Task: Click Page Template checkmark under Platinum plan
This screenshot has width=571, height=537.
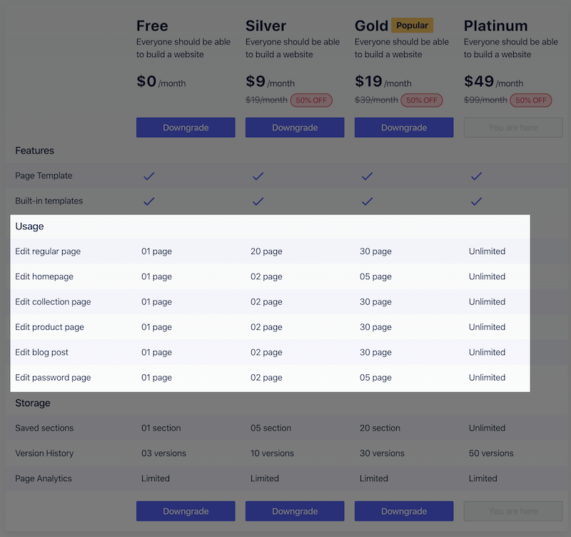Action: (x=477, y=176)
